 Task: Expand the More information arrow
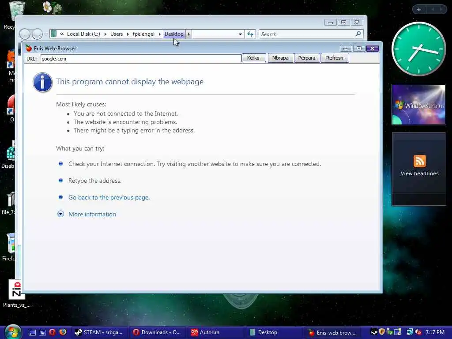(x=60, y=214)
